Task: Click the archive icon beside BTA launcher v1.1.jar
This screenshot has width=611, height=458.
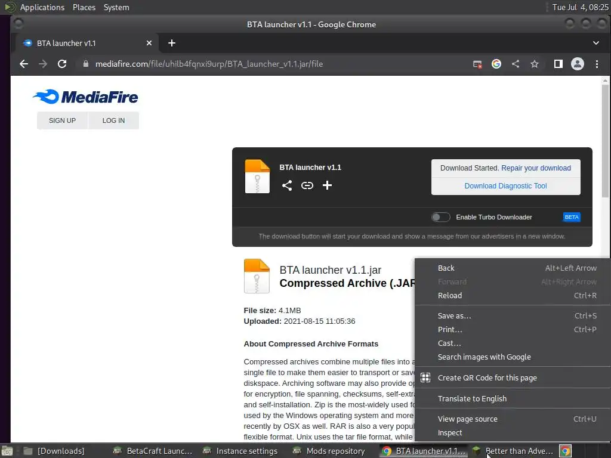Action: pos(257,276)
